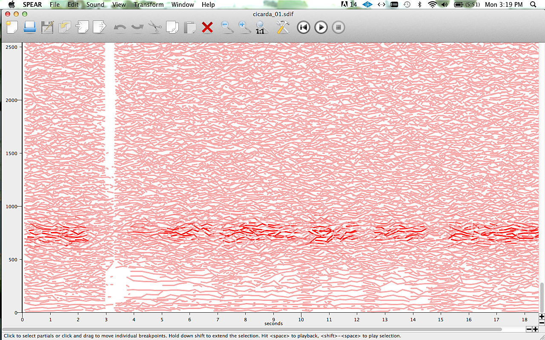Increase horizontal zoom with the plus button
The image size is (545, 340).
[x=535, y=329]
